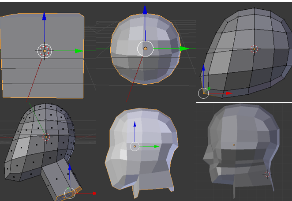Image resolution: width=292 pixels, height=201 pixels.
Task: Click the white manipulator circle on the outlined head
Action: click(135, 146)
